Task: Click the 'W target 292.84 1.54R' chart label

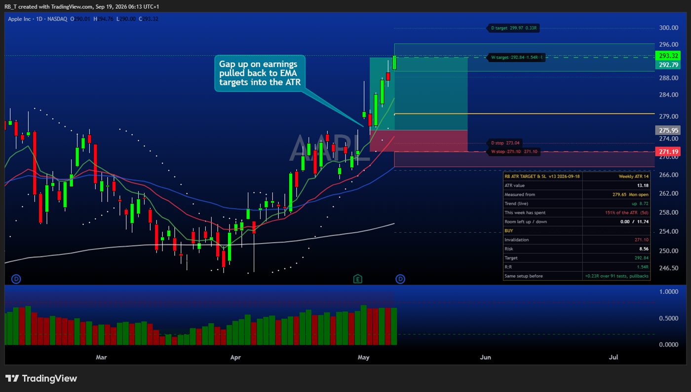Action: (x=515, y=57)
